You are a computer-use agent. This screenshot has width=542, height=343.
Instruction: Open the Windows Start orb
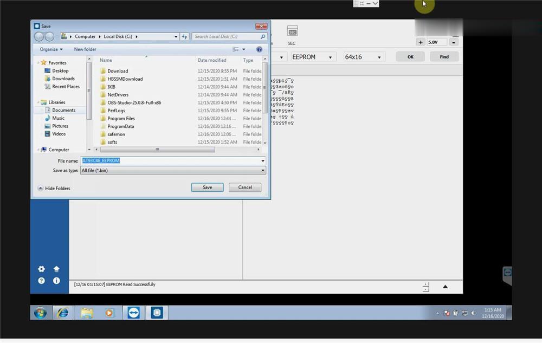click(x=40, y=313)
